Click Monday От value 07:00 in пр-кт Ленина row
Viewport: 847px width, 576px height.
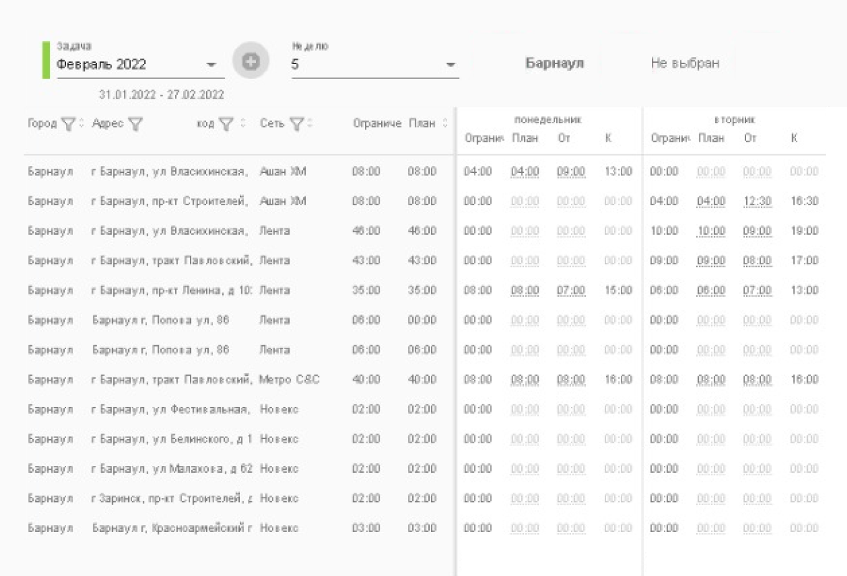(x=571, y=290)
